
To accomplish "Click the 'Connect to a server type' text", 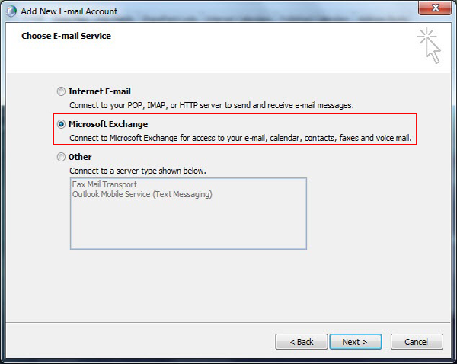I will click(138, 171).
